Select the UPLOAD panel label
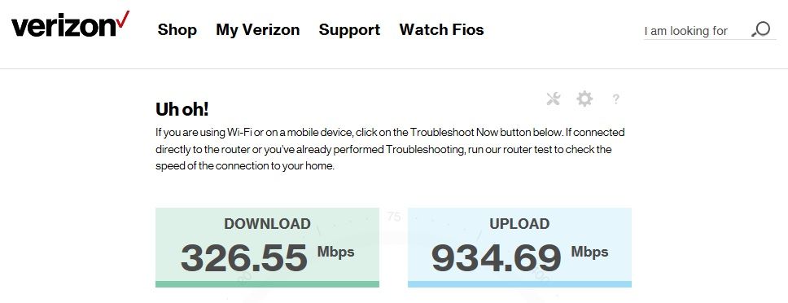This screenshot has height=303, width=788. [x=519, y=224]
